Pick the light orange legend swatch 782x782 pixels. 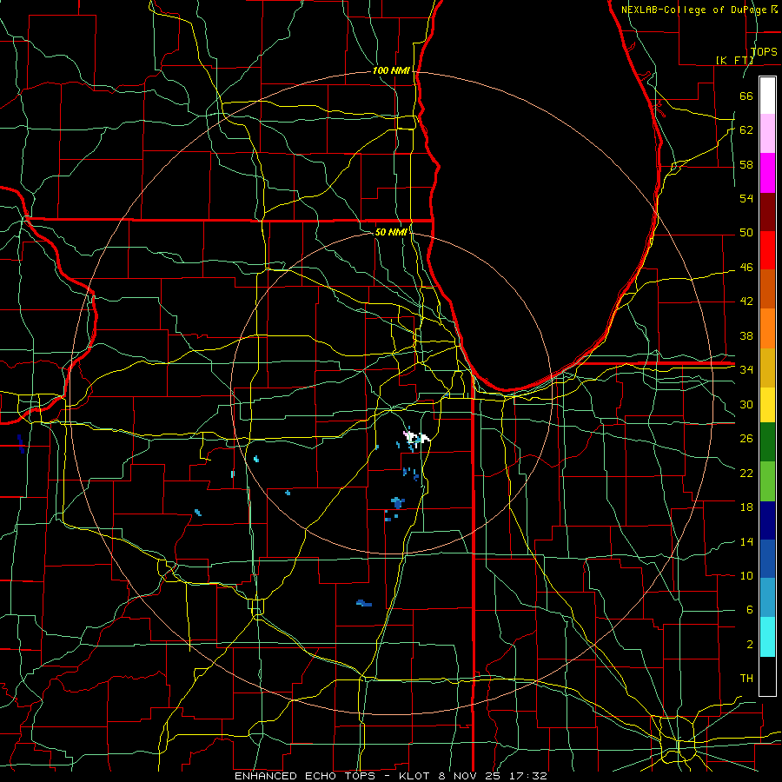point(767,328)
